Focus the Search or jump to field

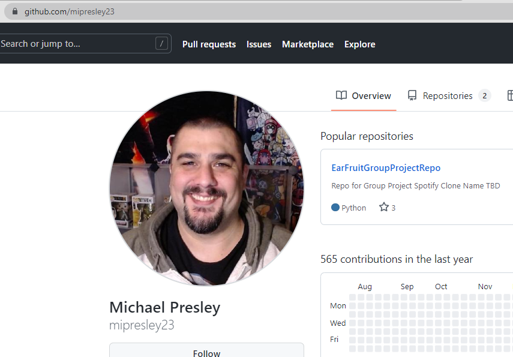tap(85, 44)
